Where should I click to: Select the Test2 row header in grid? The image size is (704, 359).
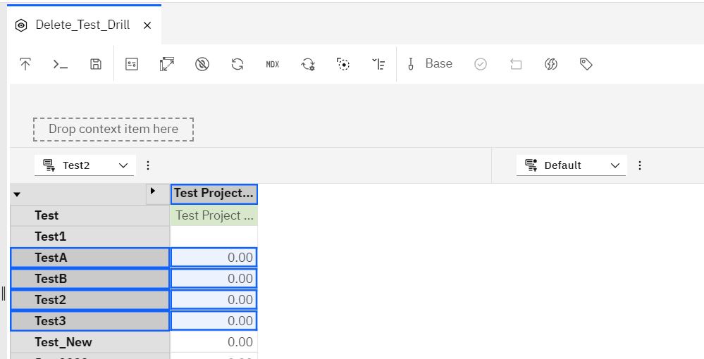pyautogui.click(x=89, y=300)
